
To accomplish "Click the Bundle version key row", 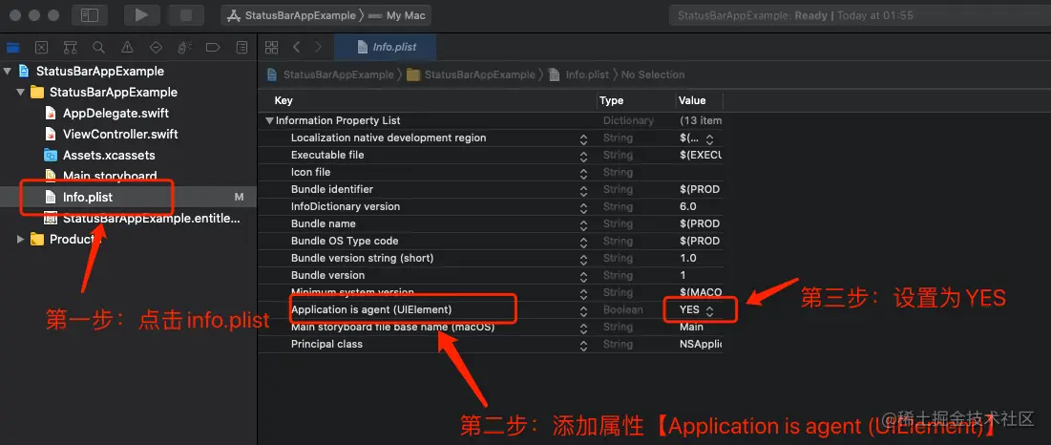I will coord(327,275).
